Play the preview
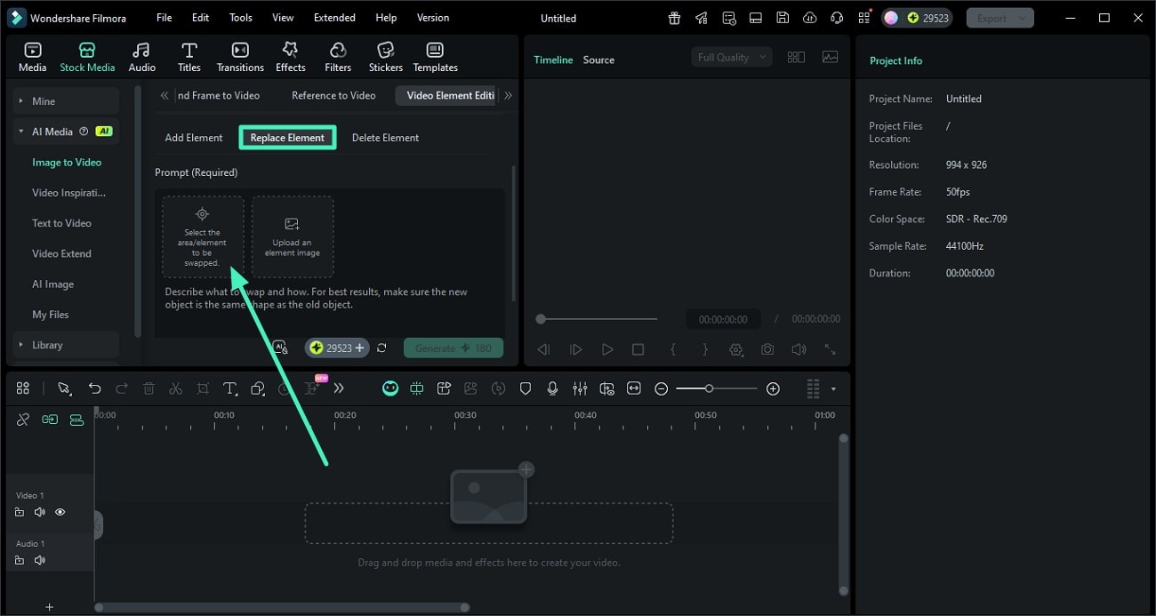The image size is (1156, 616). (607, 350)
